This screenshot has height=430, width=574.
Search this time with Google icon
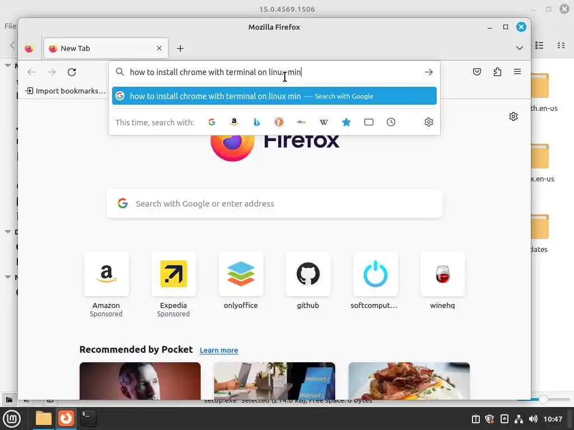click(211, 122)
